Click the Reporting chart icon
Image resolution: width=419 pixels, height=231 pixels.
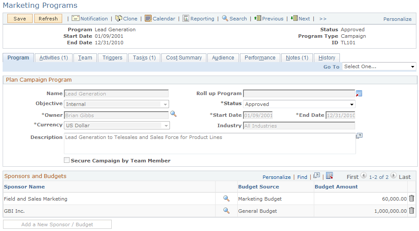coord(186,18)
